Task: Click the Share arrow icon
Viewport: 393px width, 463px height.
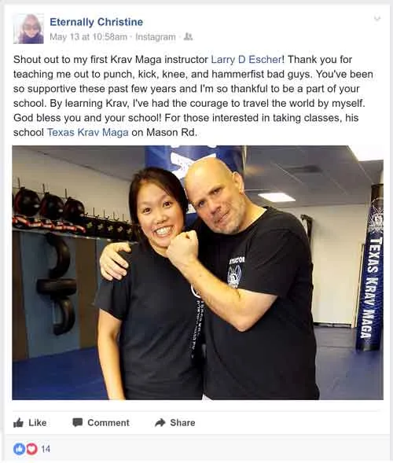Action: point(160,423)
